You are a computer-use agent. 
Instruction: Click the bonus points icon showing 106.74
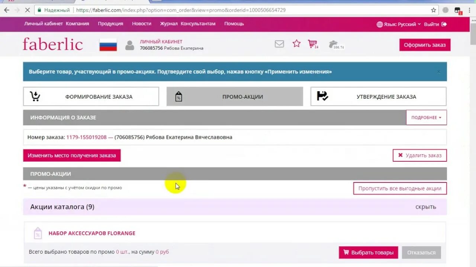[x=336, y=44]
